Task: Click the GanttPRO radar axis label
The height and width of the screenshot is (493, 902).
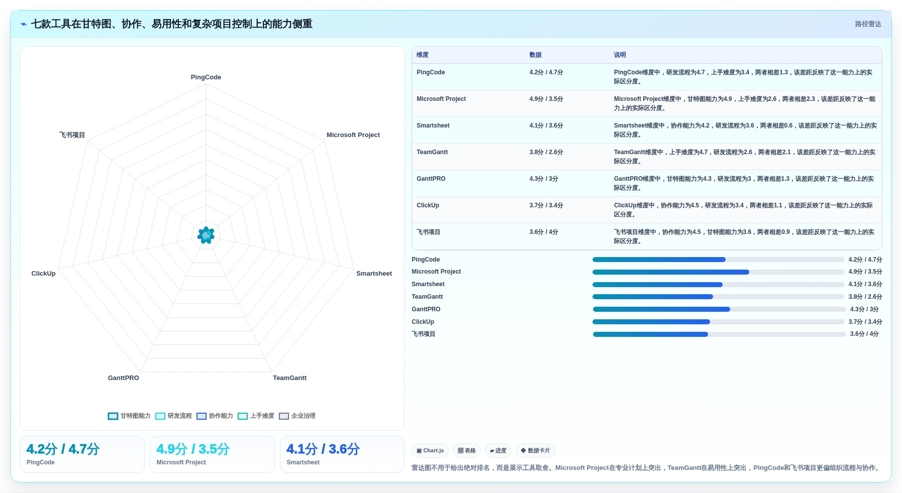Action: point(124,378)
